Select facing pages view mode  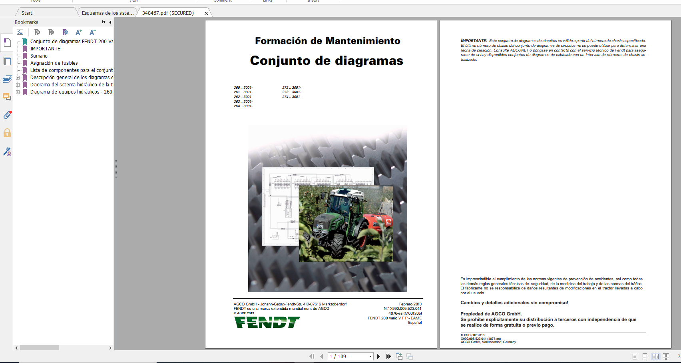click(655, 356)
